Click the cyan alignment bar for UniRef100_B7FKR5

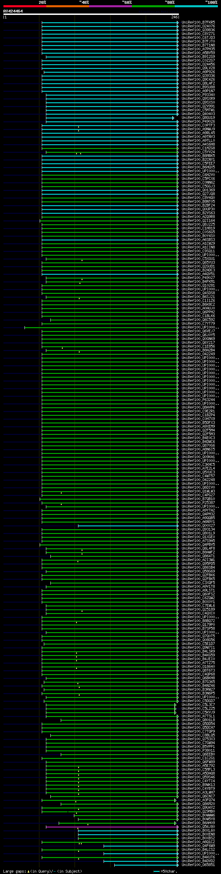(x=110, y=23)
